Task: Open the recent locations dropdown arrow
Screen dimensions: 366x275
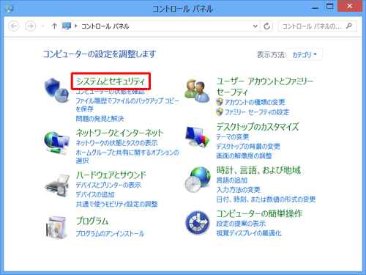Action: (43, 26)
